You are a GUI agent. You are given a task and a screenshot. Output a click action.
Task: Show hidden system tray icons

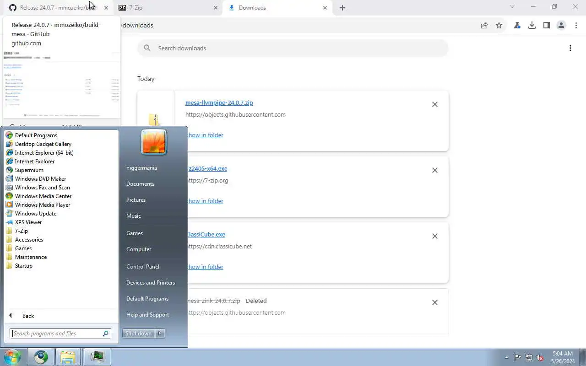pos(506,357)
